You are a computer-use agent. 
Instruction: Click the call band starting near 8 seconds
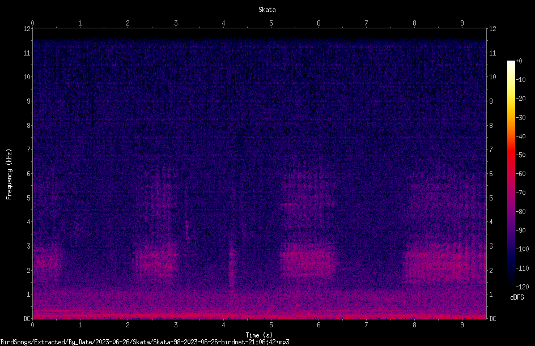444,262
